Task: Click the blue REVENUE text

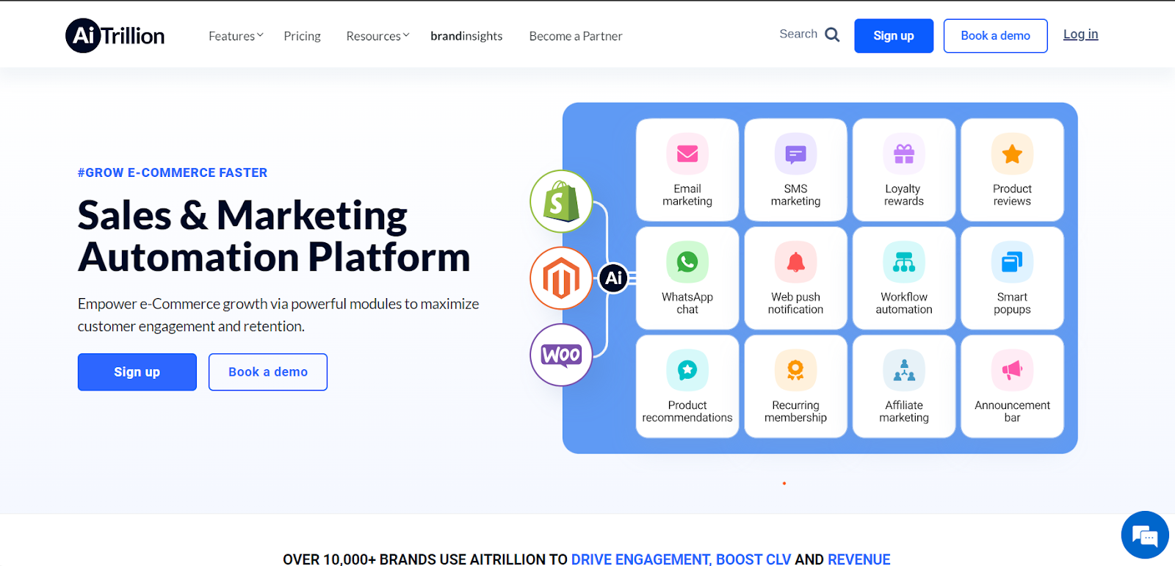Action: (x=858, y=559)
